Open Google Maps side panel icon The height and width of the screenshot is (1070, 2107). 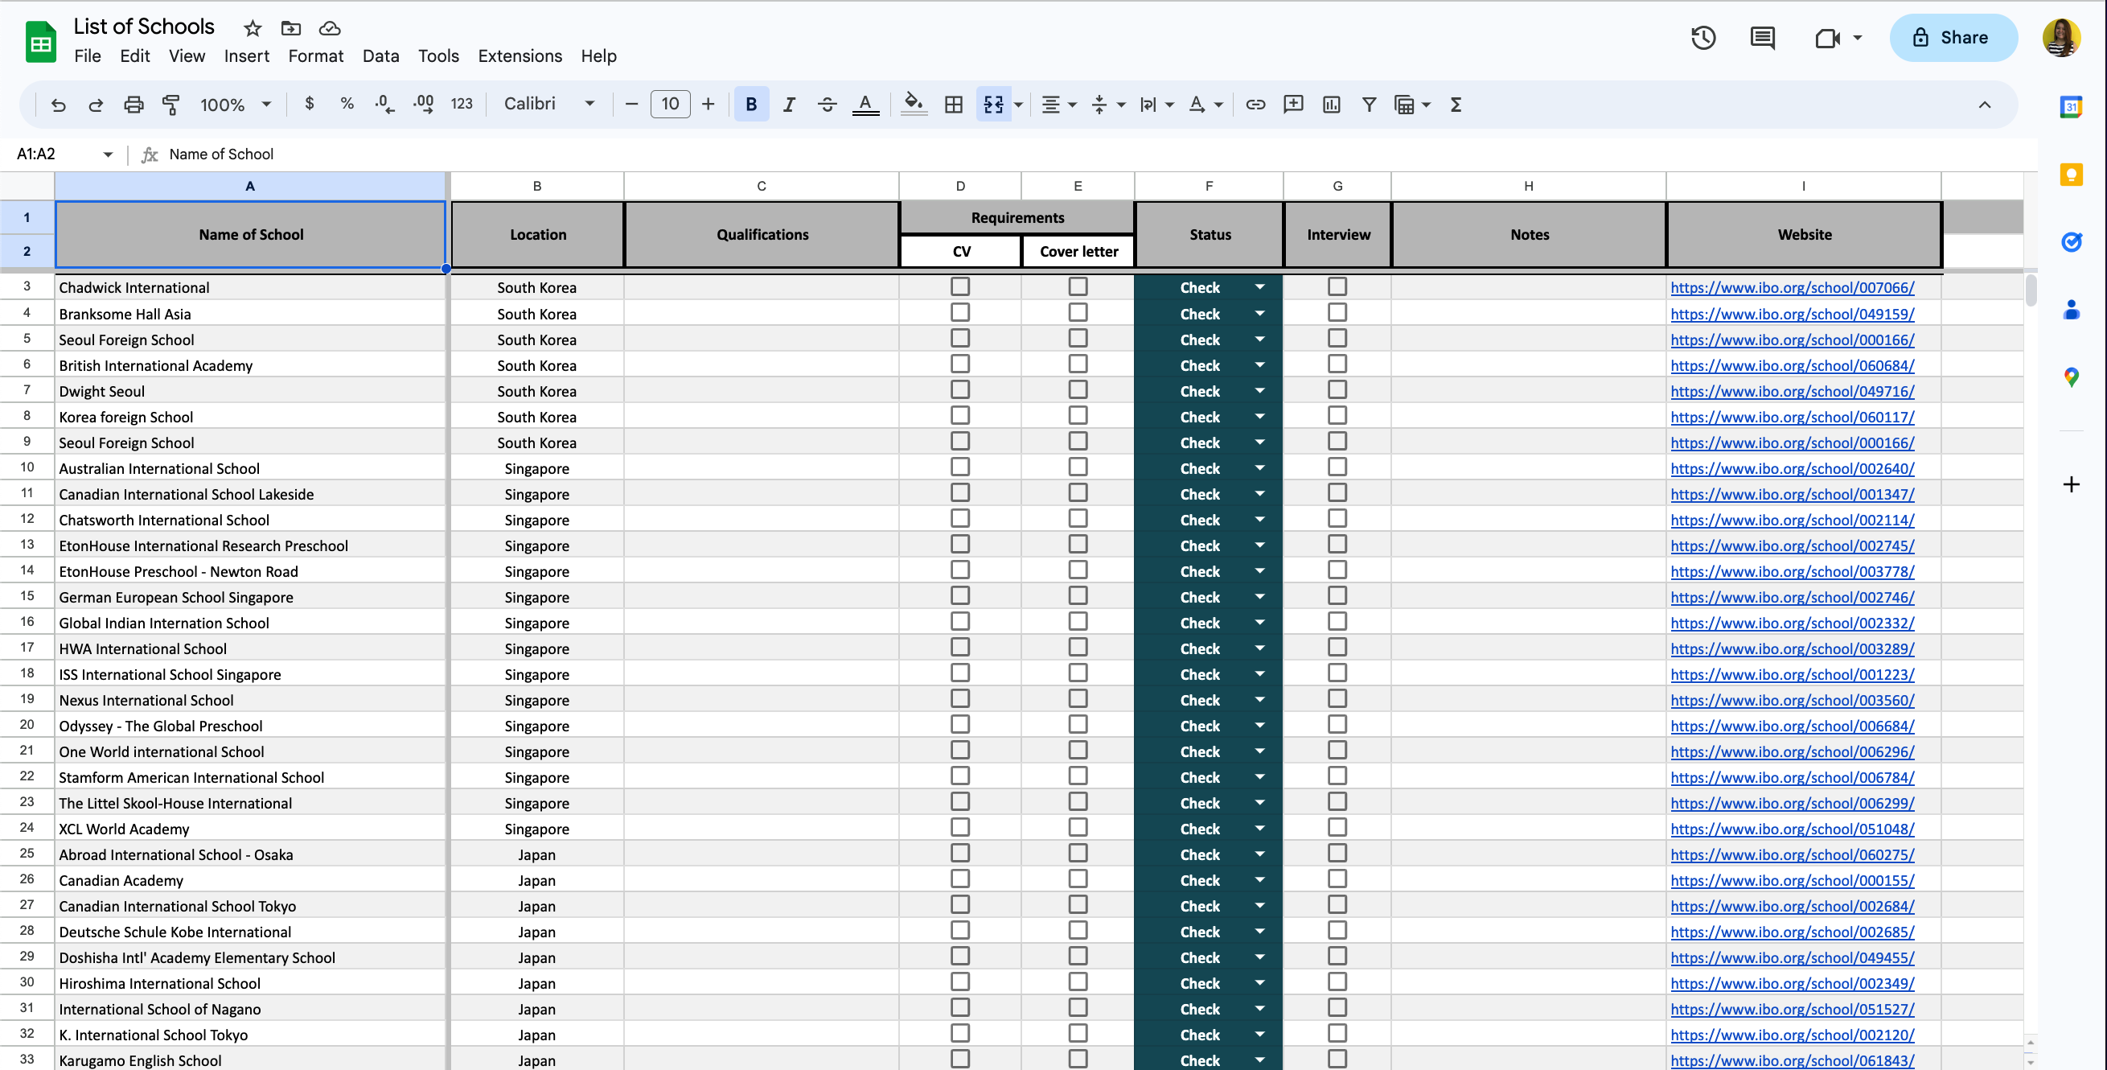[x=2070, y=377]
